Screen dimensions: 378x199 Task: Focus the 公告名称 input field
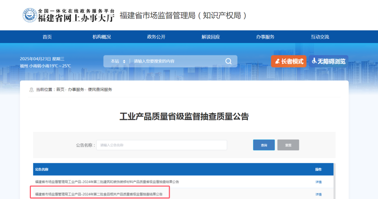coord(161,145)
